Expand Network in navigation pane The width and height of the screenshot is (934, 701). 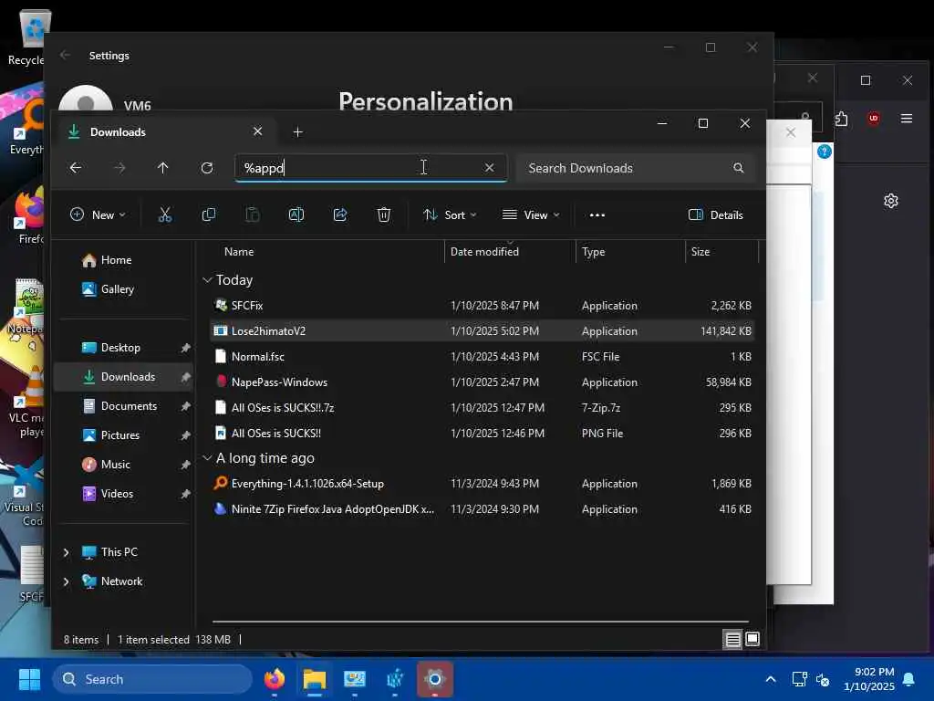(x=66, y=581)
